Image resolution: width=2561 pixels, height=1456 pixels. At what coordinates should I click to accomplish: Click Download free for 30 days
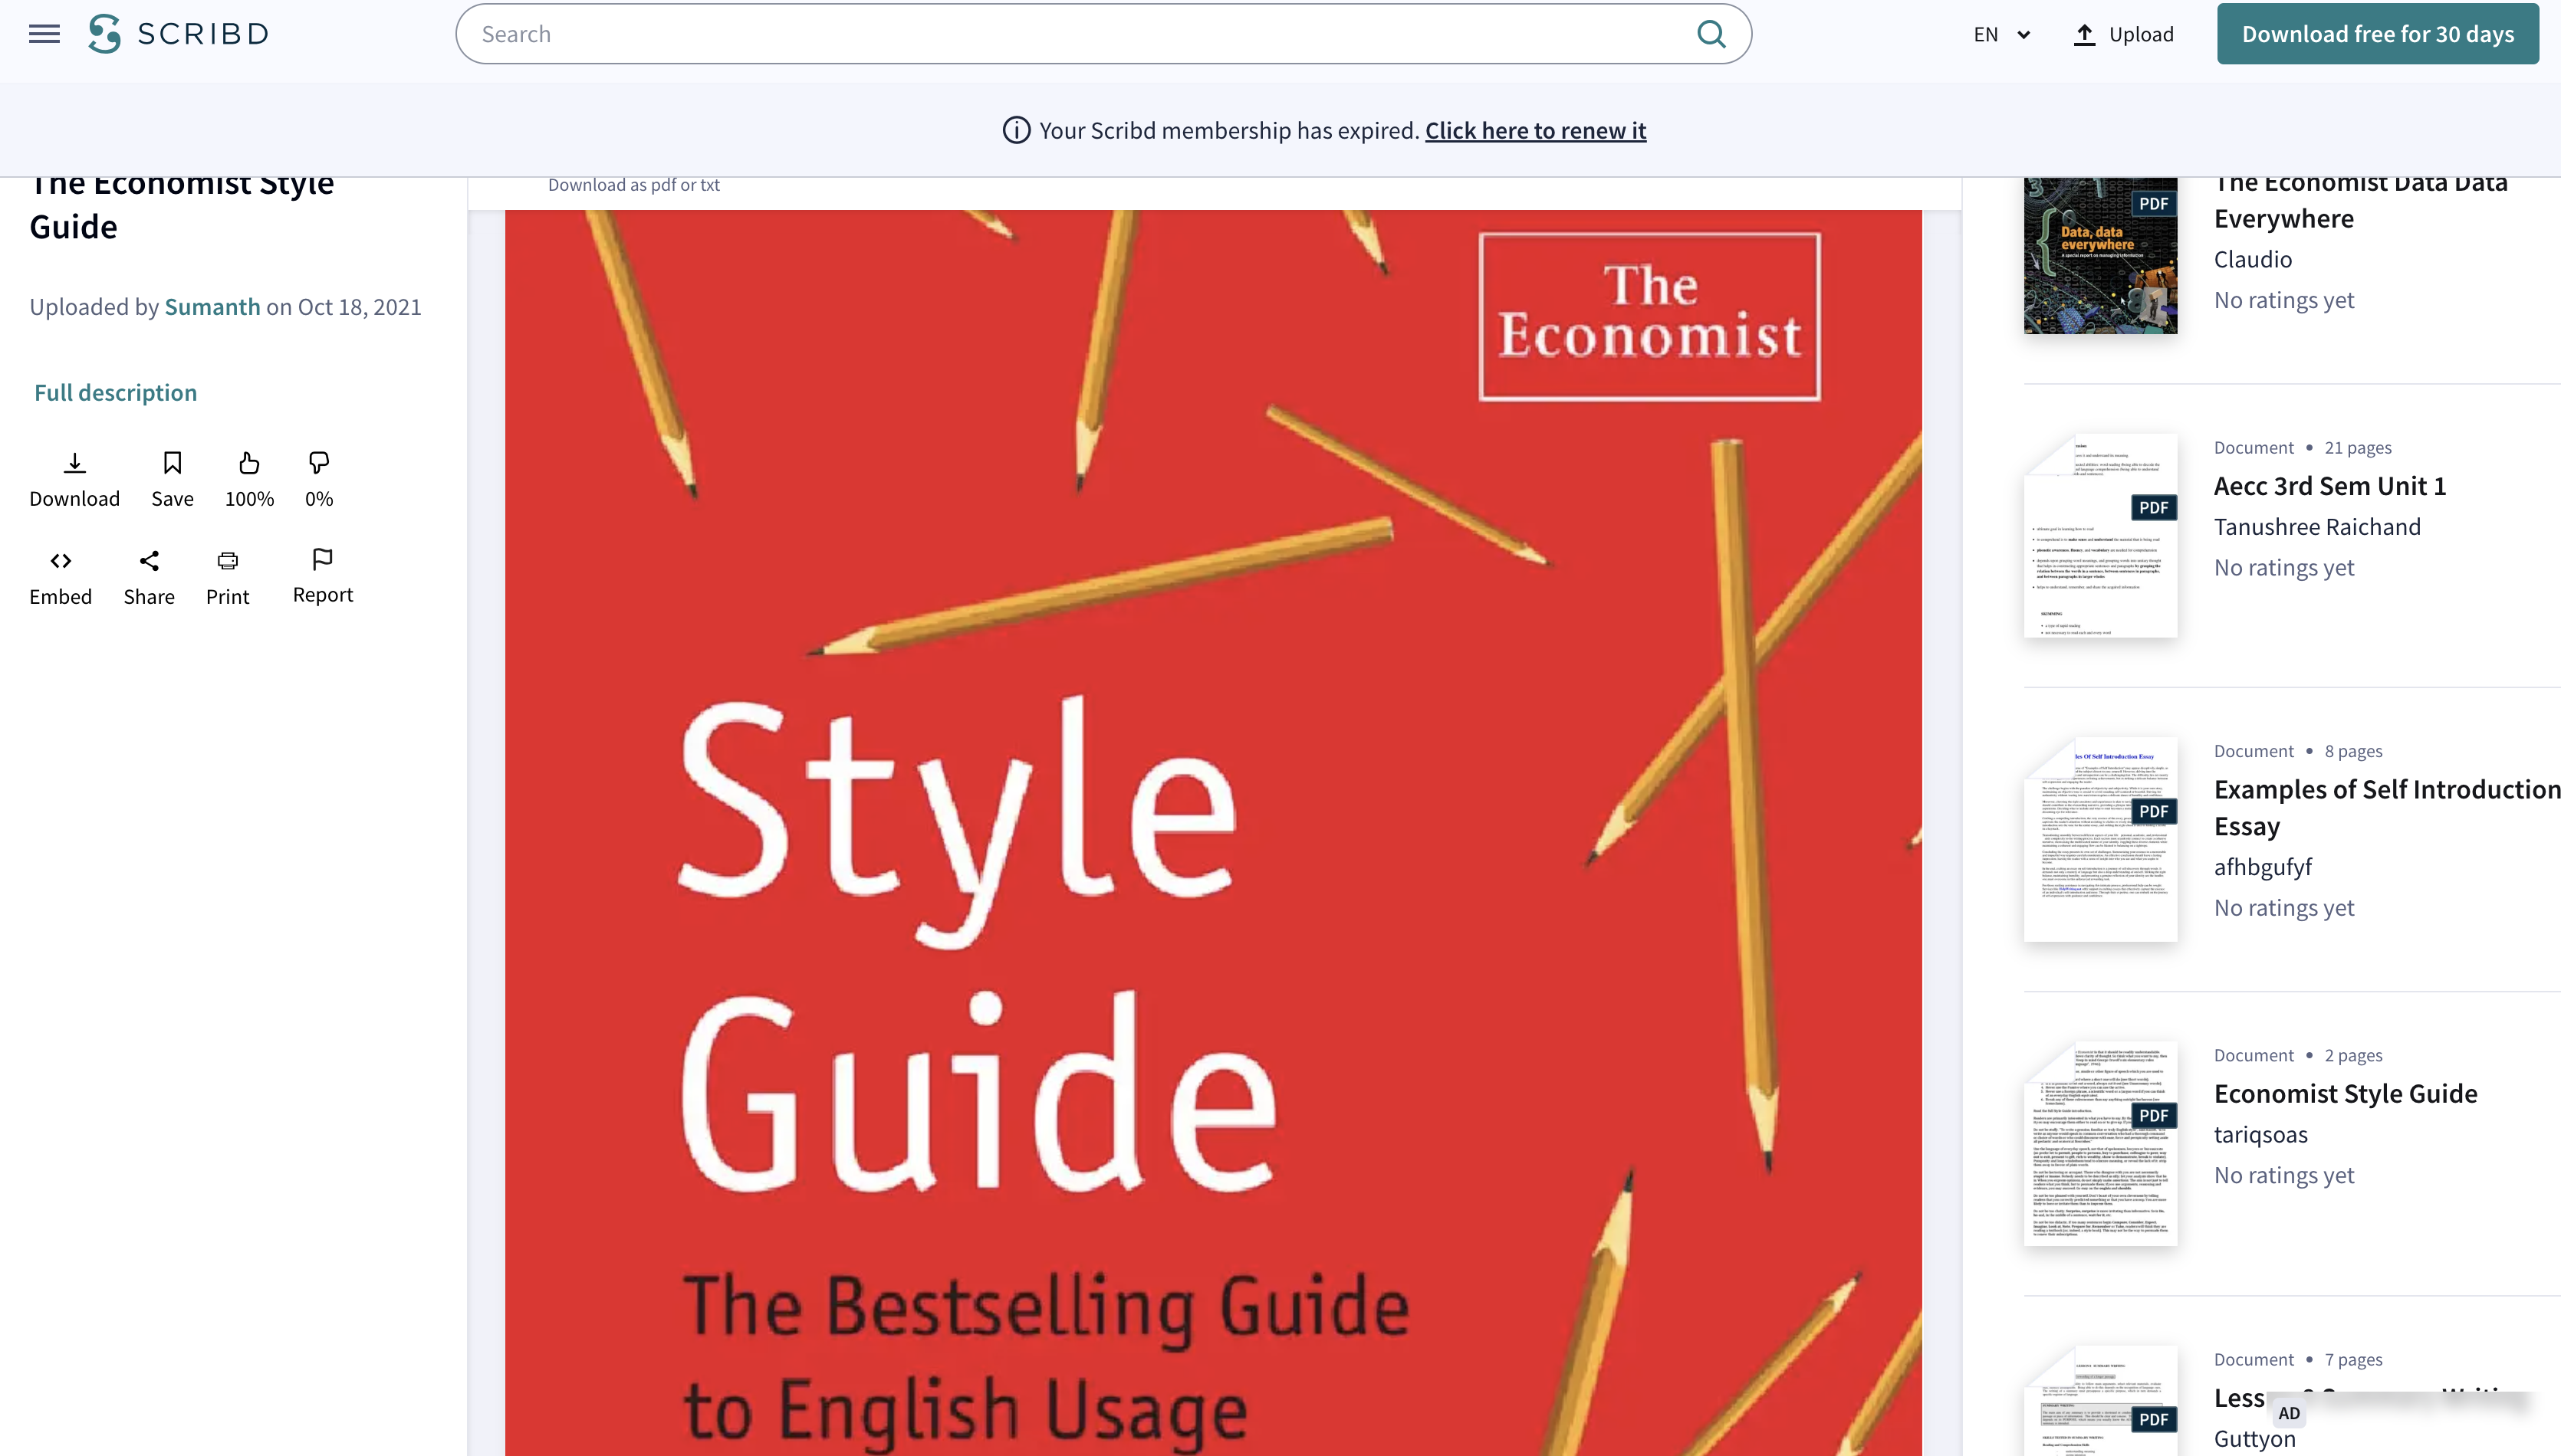pos(2377,34)
